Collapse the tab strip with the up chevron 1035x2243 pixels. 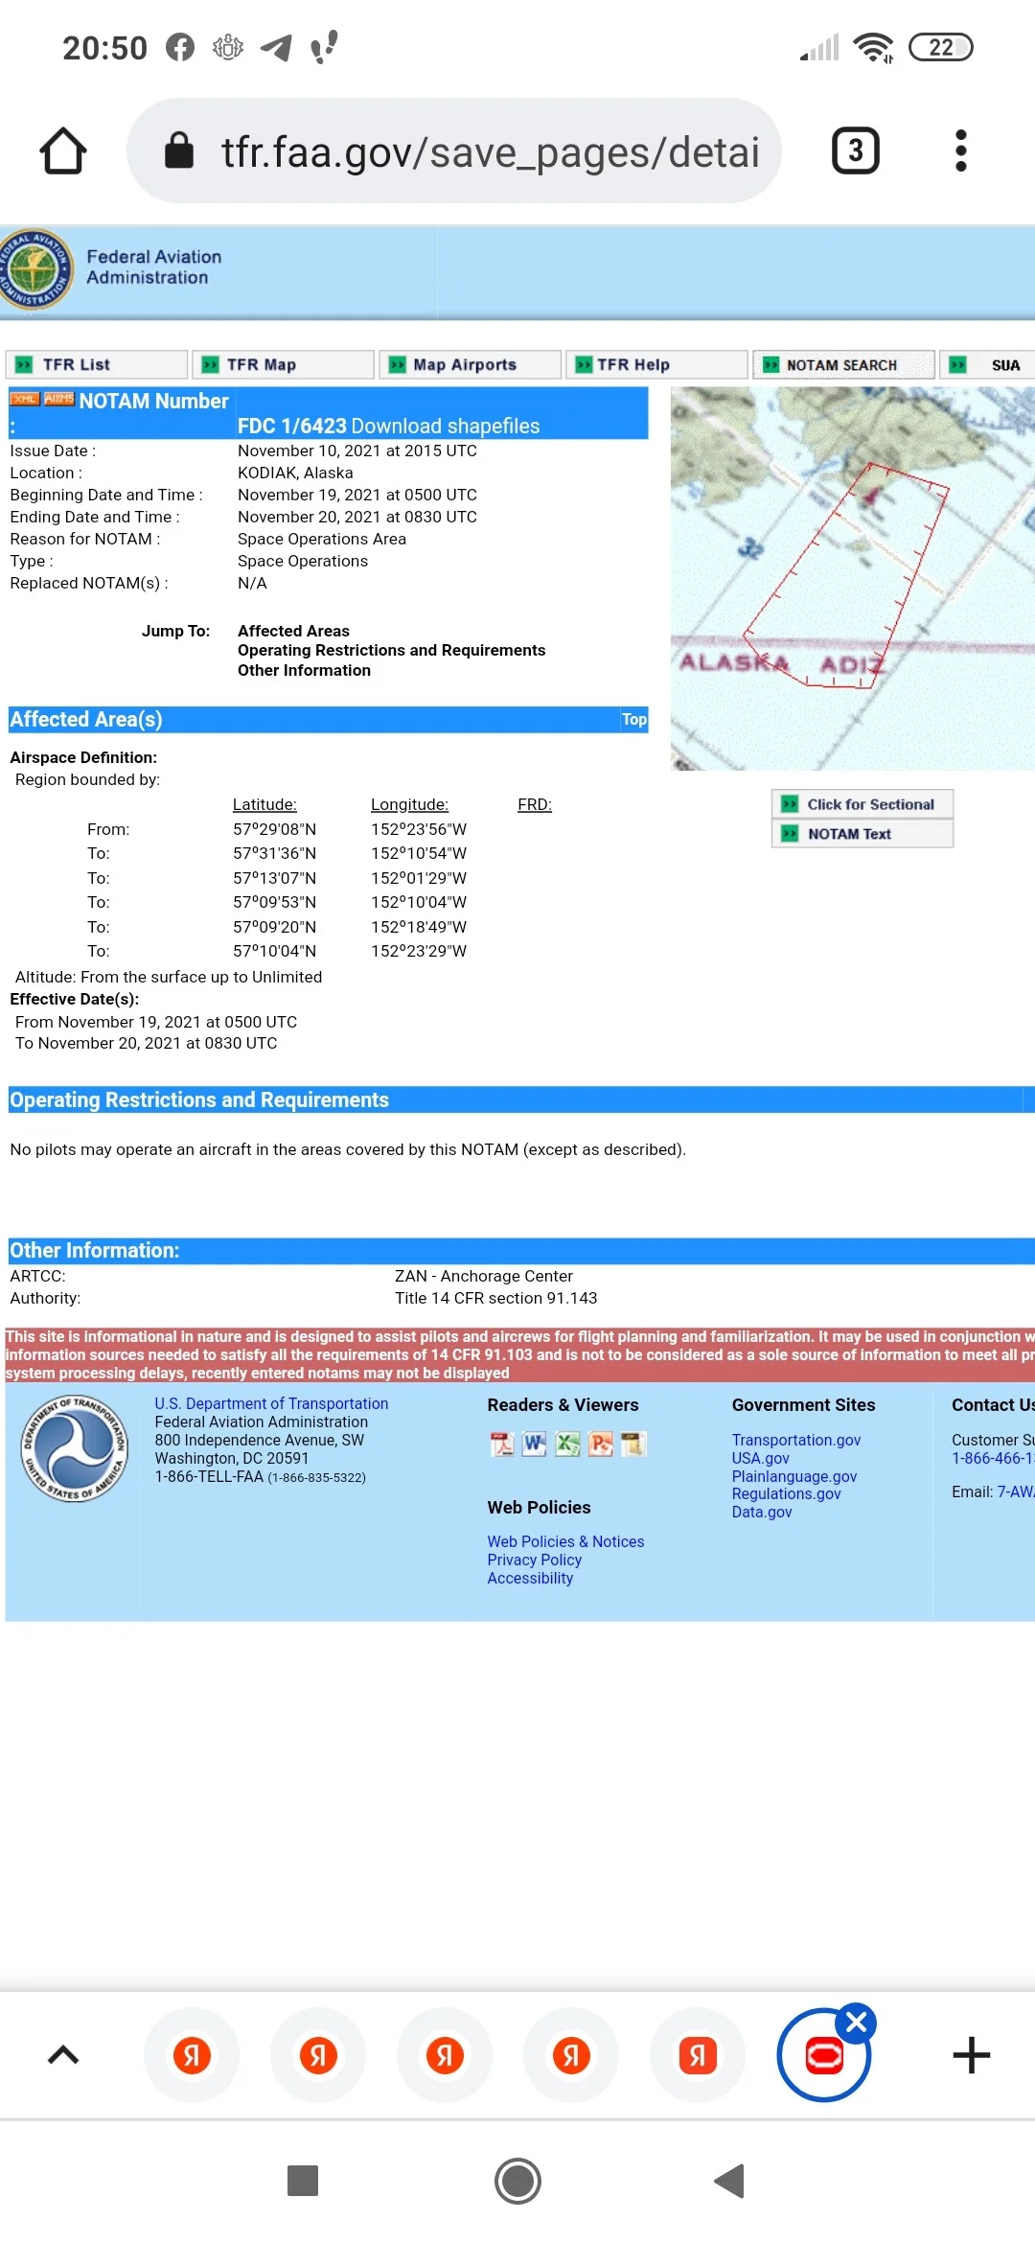pyautogui.click(x=63, y=2055)
